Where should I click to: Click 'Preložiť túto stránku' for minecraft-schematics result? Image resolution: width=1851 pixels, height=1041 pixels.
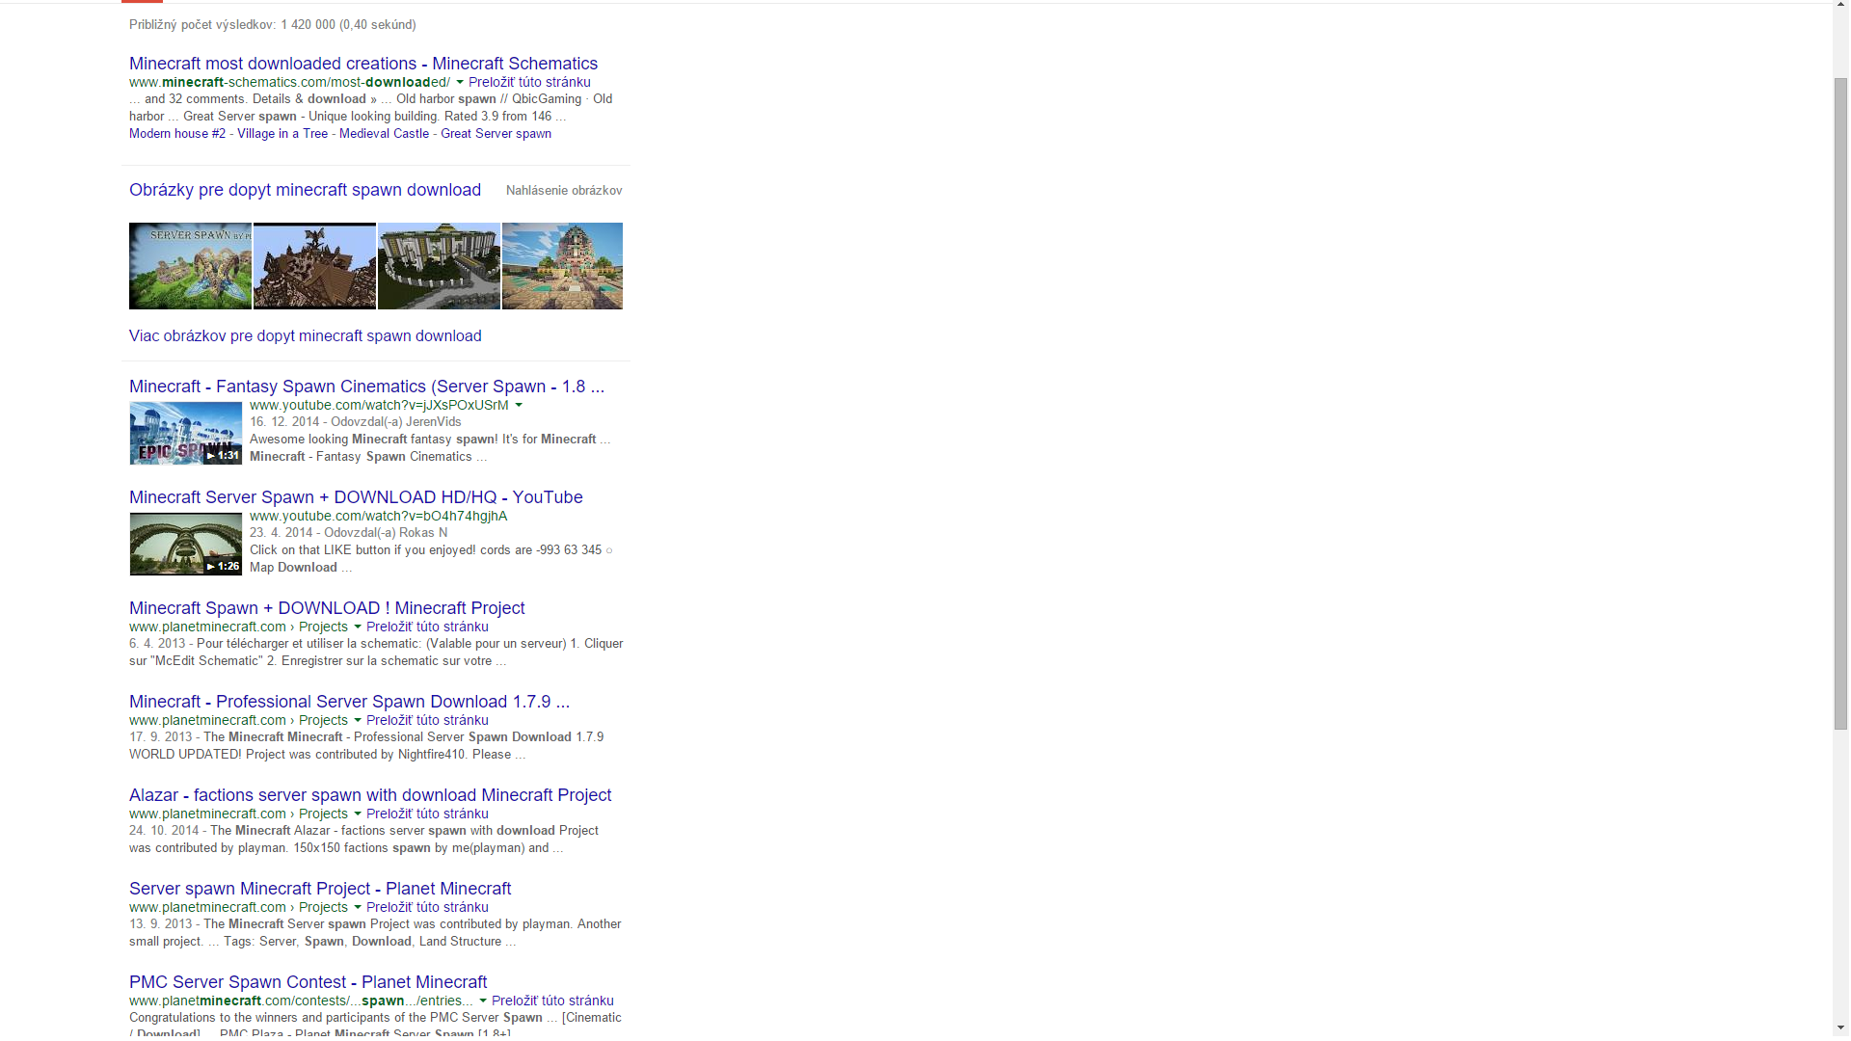(529, 82)
